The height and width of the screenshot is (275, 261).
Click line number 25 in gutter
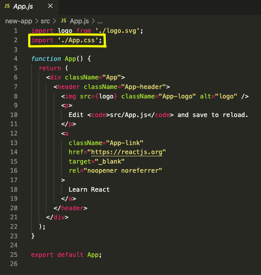point(14,255)
